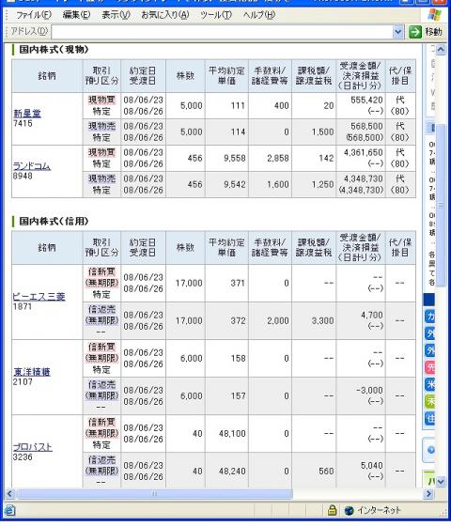The height and width of the screenshot is (526, 451).
Task: Open the 東洋精糖 stock link
Action: tap(32, 372)
